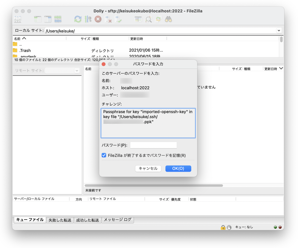Refresh the file and folder lists
Image resolution: width=298 pixels, height=248 pixels.
pyautogui.click(x=78, y=19)
